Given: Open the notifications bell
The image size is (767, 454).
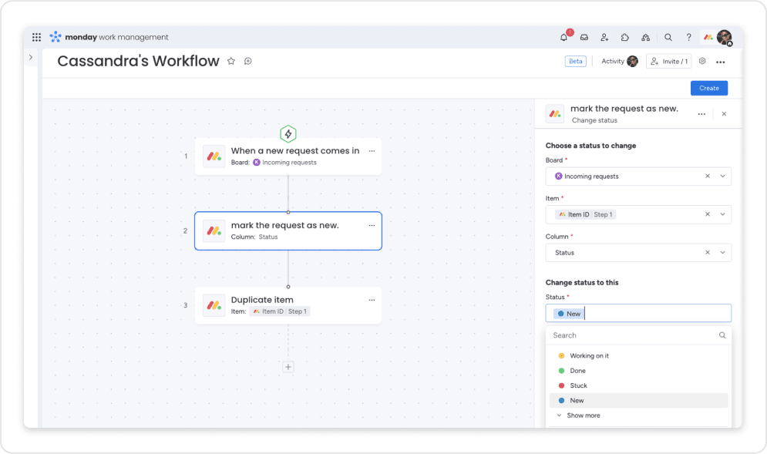Looking at the screenshot, I should pyautogui.click(x=563, y=37).
